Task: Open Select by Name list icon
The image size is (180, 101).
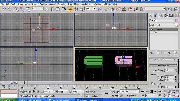Action: point(52,9)
